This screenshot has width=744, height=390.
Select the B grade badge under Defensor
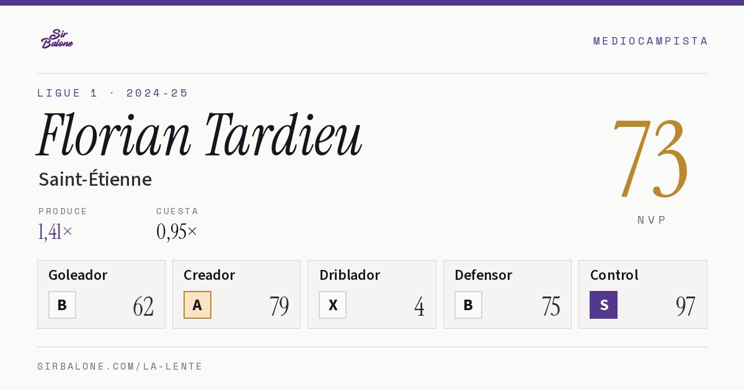(468, 305)
